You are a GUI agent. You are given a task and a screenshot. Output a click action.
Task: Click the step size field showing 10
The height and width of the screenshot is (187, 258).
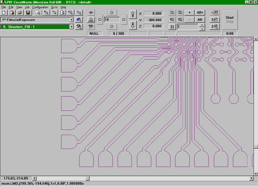pos(112,20)
